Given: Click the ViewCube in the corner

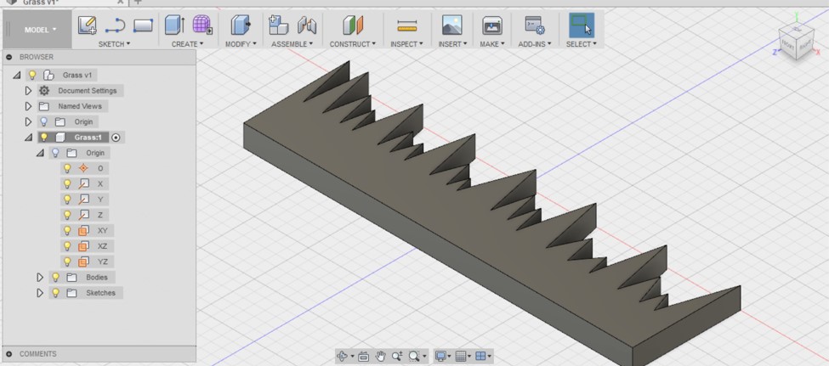Looking at the screenshot, I should (x=796, y=43).
